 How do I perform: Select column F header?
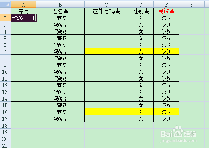pos(192,5)
